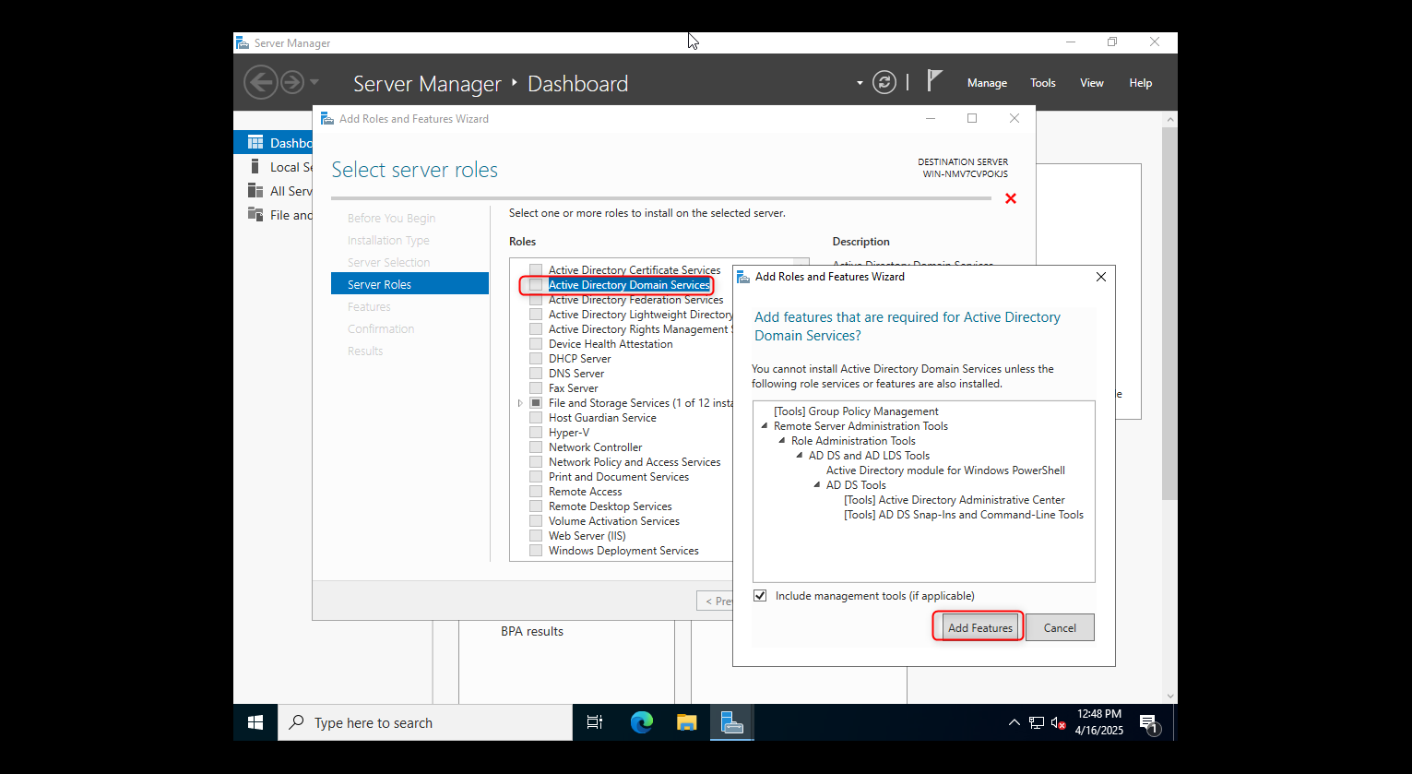The height and width of the screenshot is (774, 1412).
Task: Select Active Directory module for Windows PowerShell
Action: click(945, 470)
